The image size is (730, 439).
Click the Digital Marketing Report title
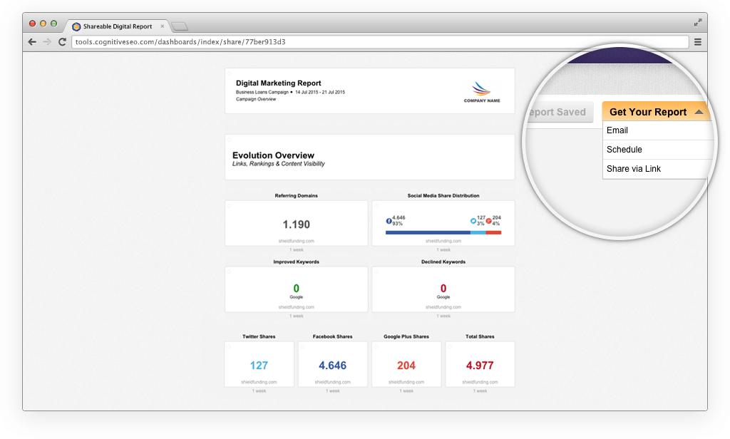click(x=279, y=83)
